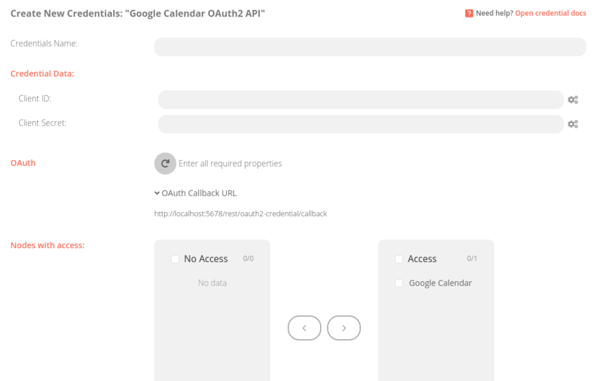
Task: Toggle the Access select-all checkbox
Action: (x=399, y=259)
